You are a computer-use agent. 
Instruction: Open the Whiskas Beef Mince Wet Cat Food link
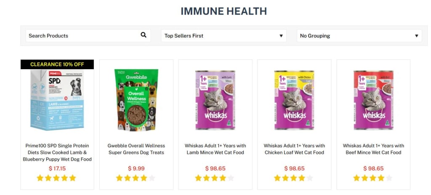pyautogui.click(x=374, y=149)
